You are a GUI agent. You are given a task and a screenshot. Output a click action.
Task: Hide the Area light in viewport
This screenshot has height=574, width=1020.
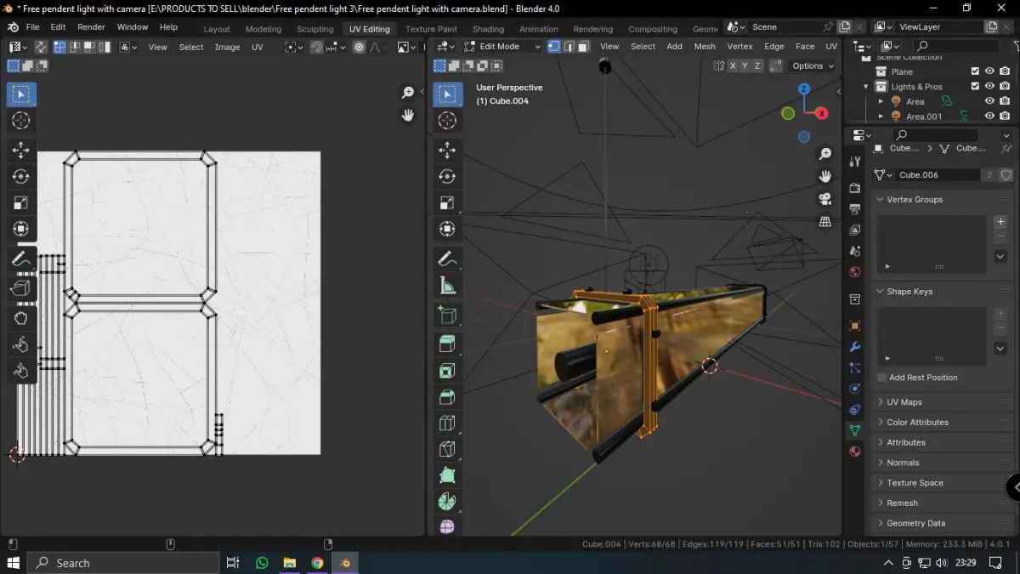[x=989, y=101]
